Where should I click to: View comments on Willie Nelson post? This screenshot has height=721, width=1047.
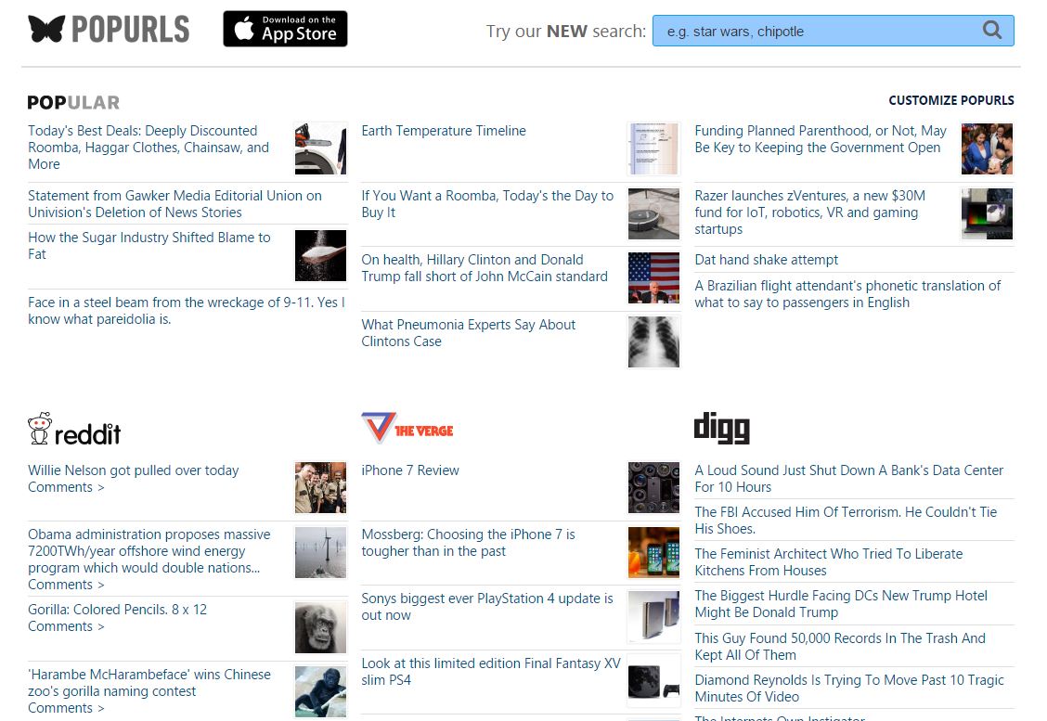click(x=65, y=487)
